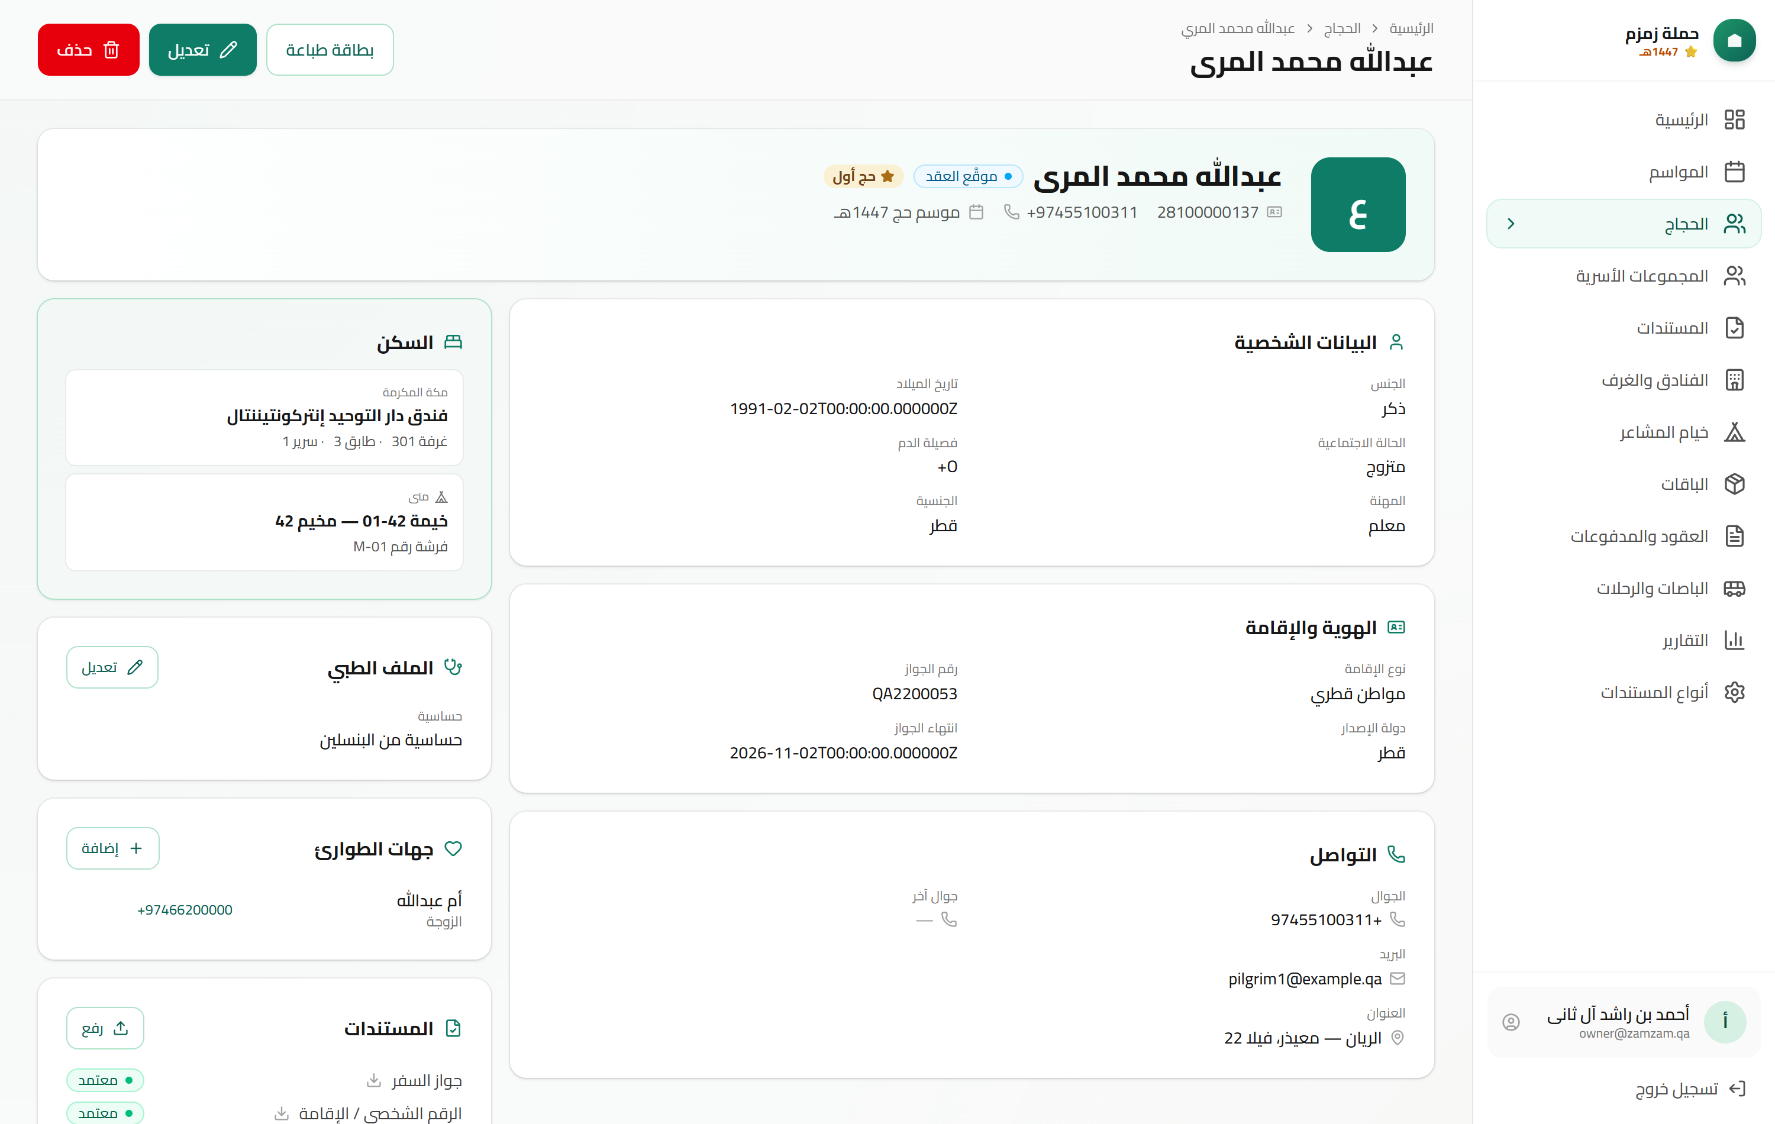Viewport: 1775px width, 1124px height.
Task: Click تعديل button in الملف الطبي card
Action: click(112, 667)
